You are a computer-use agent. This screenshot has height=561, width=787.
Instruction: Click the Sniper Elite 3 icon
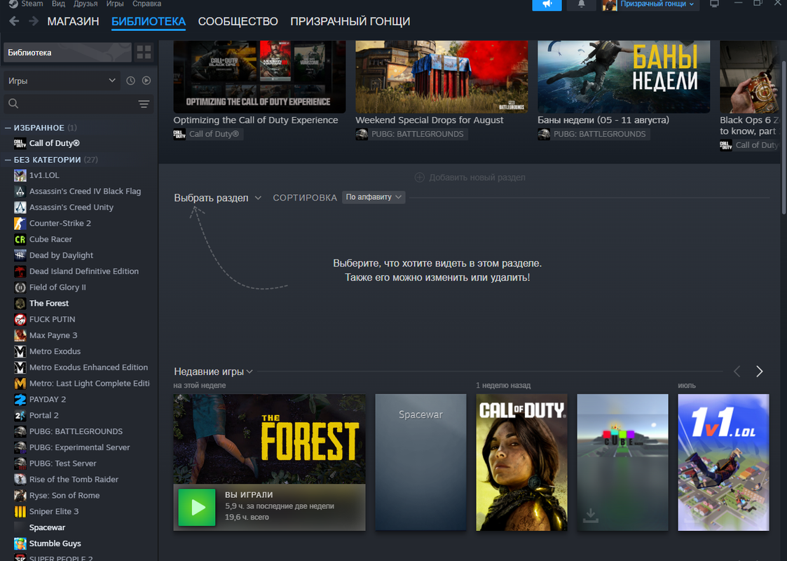(x=20, y=511)
